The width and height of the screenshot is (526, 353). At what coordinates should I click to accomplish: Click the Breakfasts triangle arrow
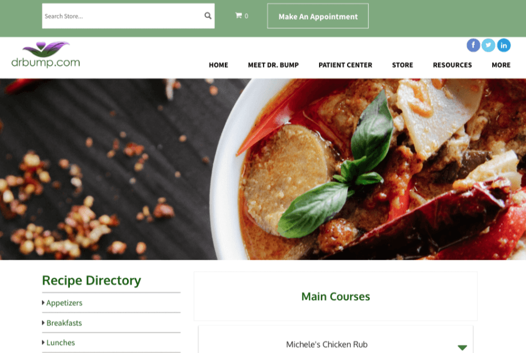coord(43,323)
